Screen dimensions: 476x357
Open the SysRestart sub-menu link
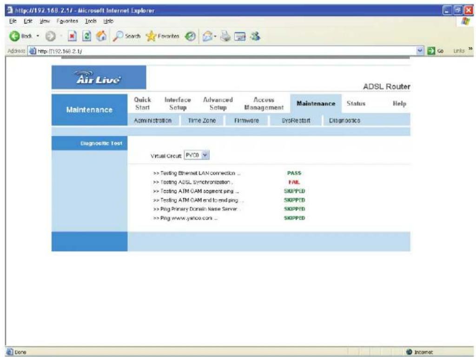tap(296, 120)
